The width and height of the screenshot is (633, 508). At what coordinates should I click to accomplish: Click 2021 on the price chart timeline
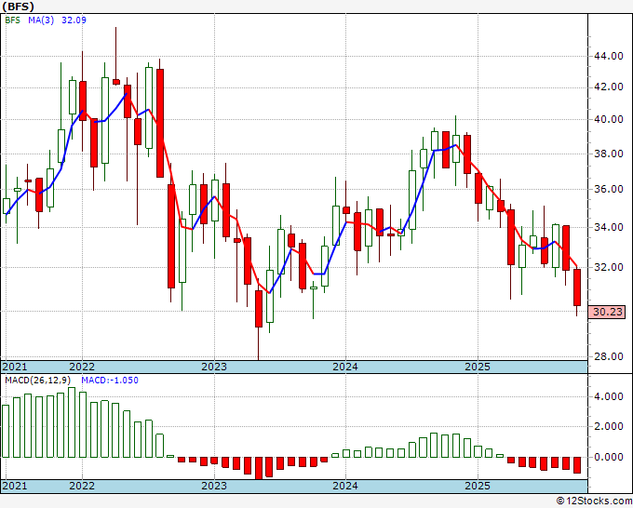click(x=15, y=367)
